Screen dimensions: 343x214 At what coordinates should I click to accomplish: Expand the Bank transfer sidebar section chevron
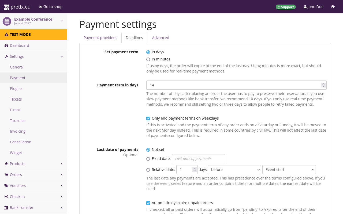(62, 208)
